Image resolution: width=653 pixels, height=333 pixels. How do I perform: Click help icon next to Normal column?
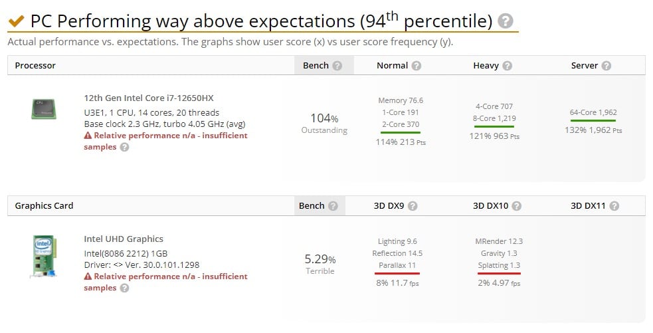[417, 66]
